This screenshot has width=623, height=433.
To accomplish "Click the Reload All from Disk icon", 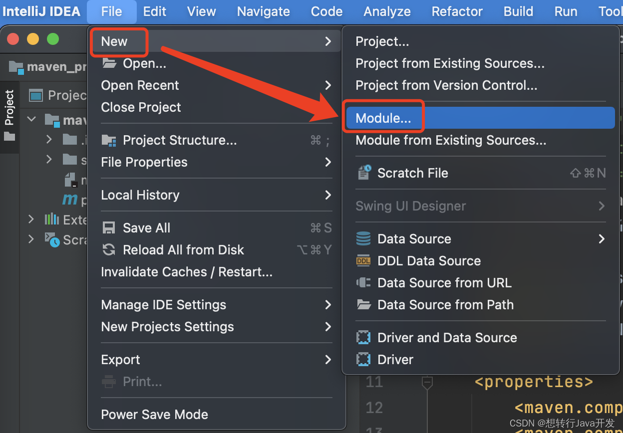I will 109,250.
